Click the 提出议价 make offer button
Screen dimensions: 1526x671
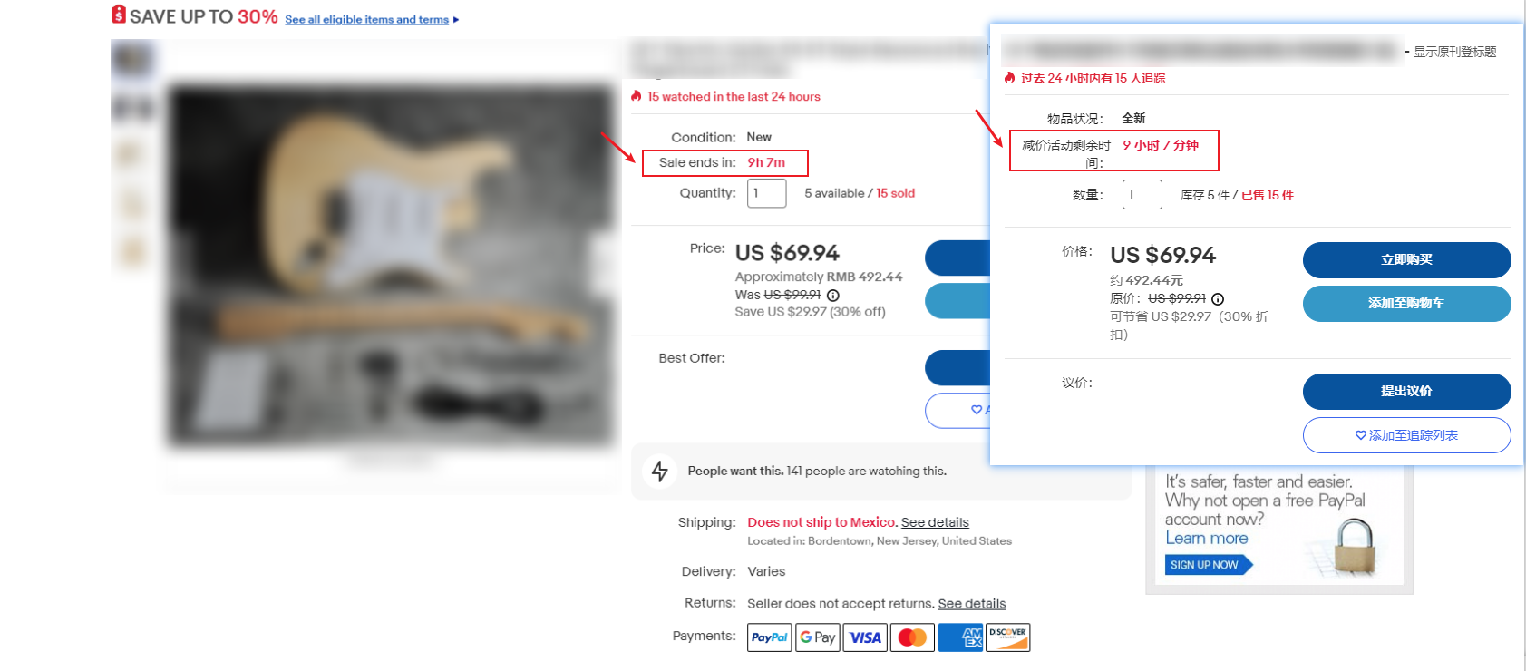(1407, 392)
